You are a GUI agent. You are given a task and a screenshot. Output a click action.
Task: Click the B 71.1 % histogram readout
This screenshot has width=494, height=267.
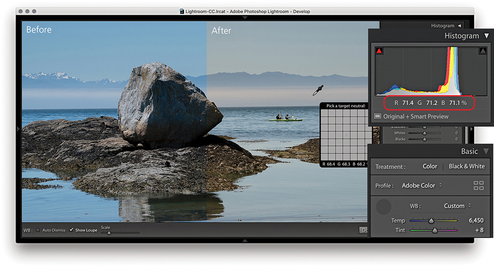click(454, 103)
